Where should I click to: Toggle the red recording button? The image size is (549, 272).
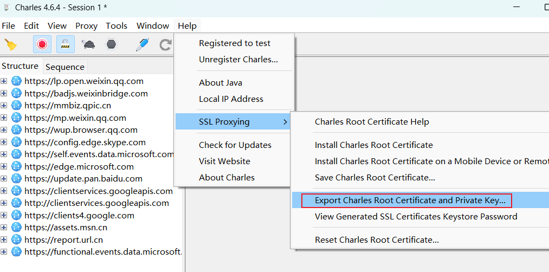click(x=42, y=44)
